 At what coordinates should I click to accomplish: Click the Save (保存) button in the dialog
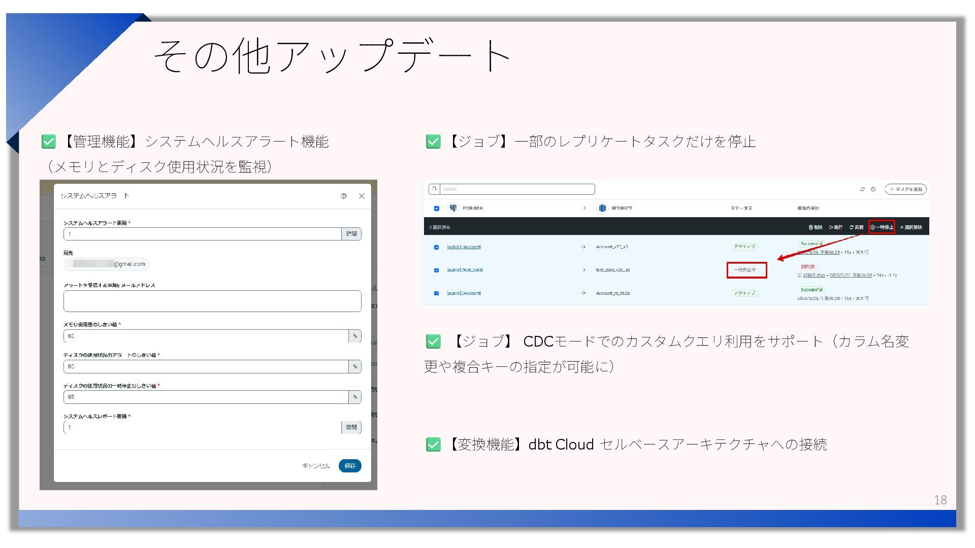350,466
